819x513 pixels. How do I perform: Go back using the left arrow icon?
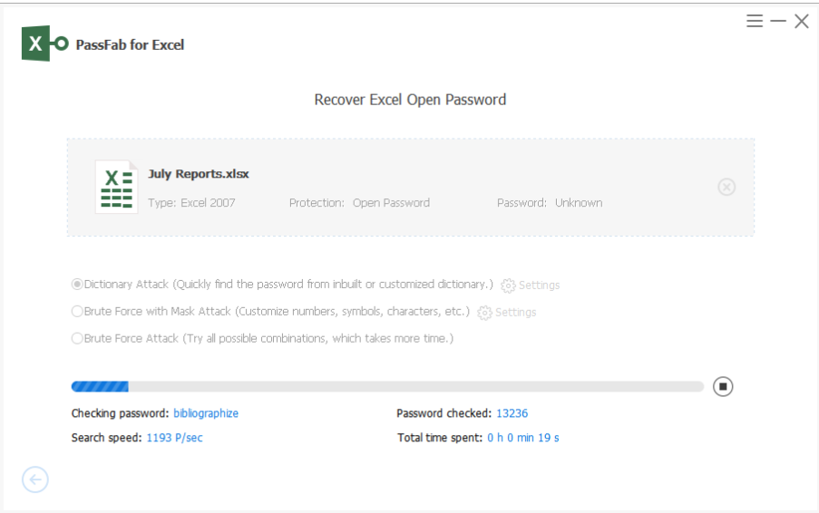[x=35, y=479]
